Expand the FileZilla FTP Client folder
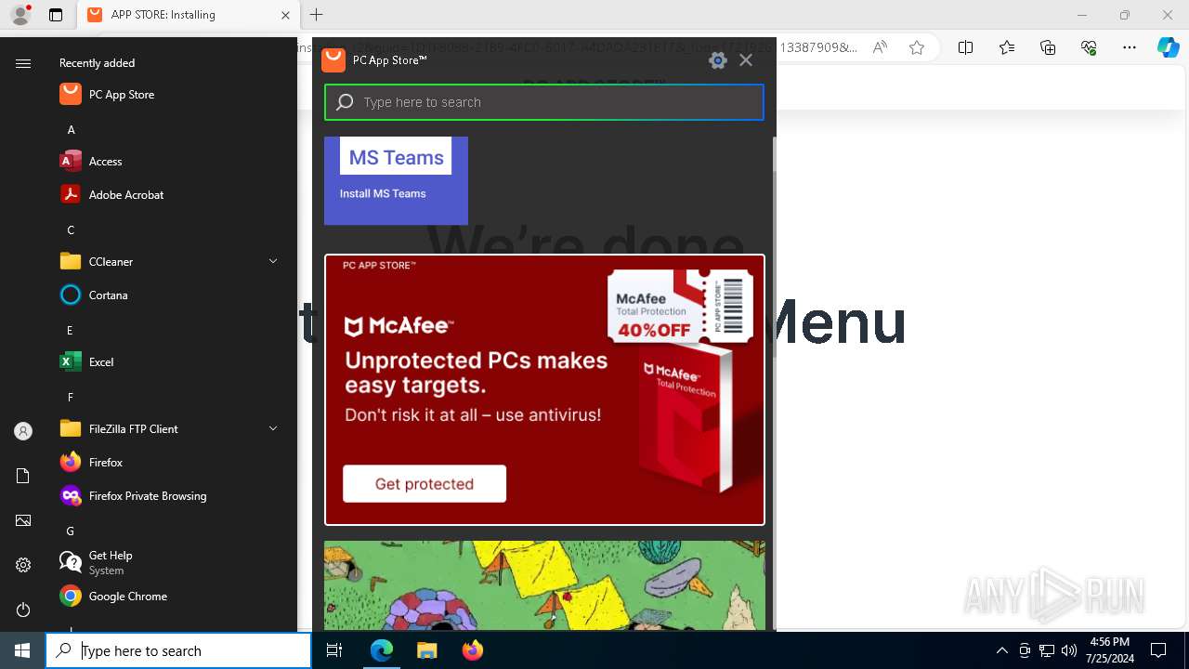Image resolution: width=1189 pixels, height=669 pixels. [273, 429]
